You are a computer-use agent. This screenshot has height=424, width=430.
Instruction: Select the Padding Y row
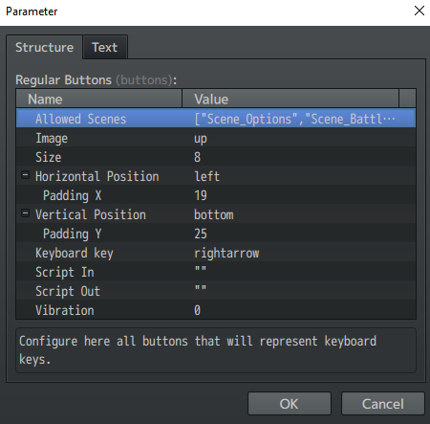pyautogui.click(x=216, y=234)
